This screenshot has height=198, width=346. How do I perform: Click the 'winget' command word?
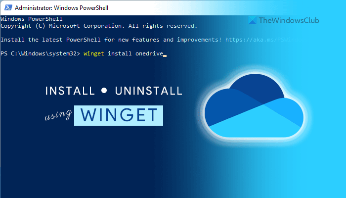click(x=94, y=53)
